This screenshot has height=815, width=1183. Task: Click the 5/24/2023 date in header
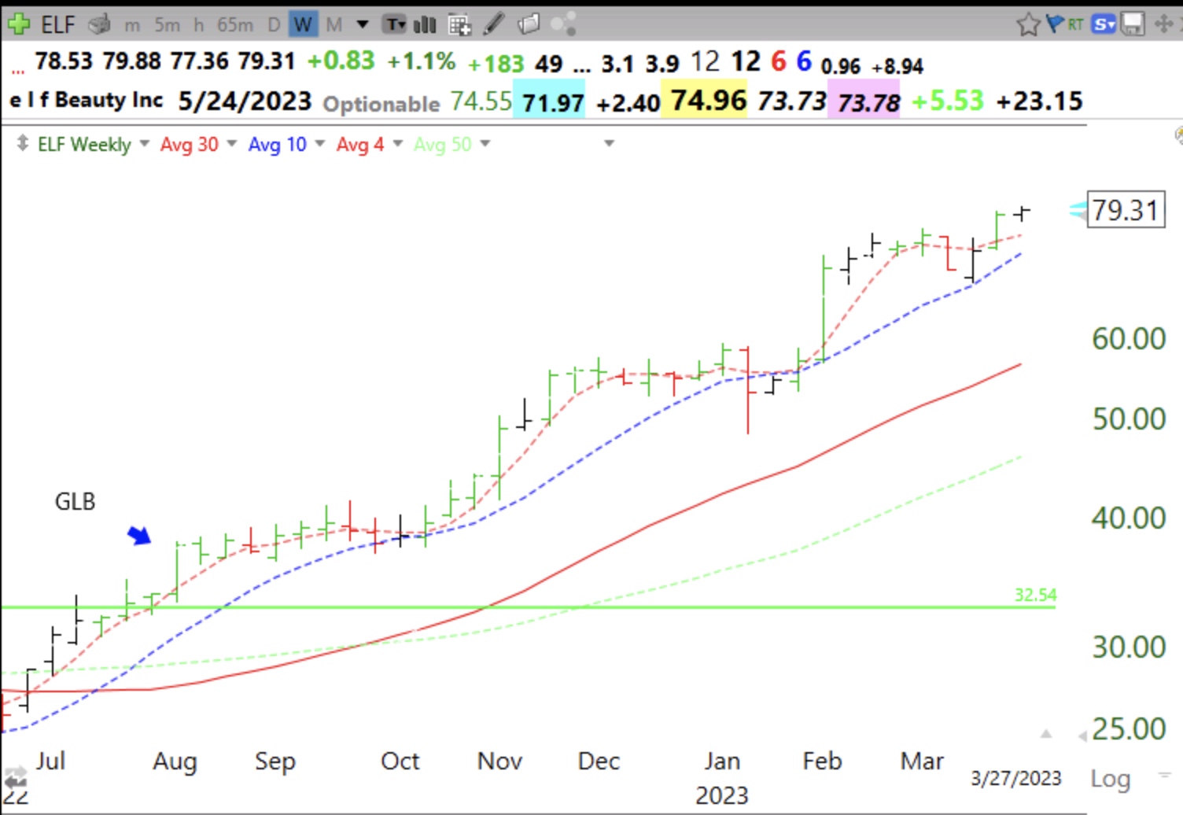[x=245, y=101]
